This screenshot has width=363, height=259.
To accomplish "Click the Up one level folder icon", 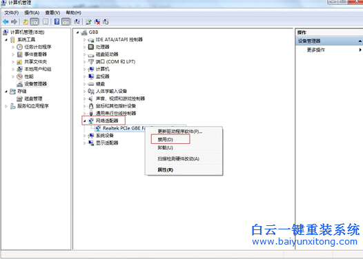I will (26, 22).
